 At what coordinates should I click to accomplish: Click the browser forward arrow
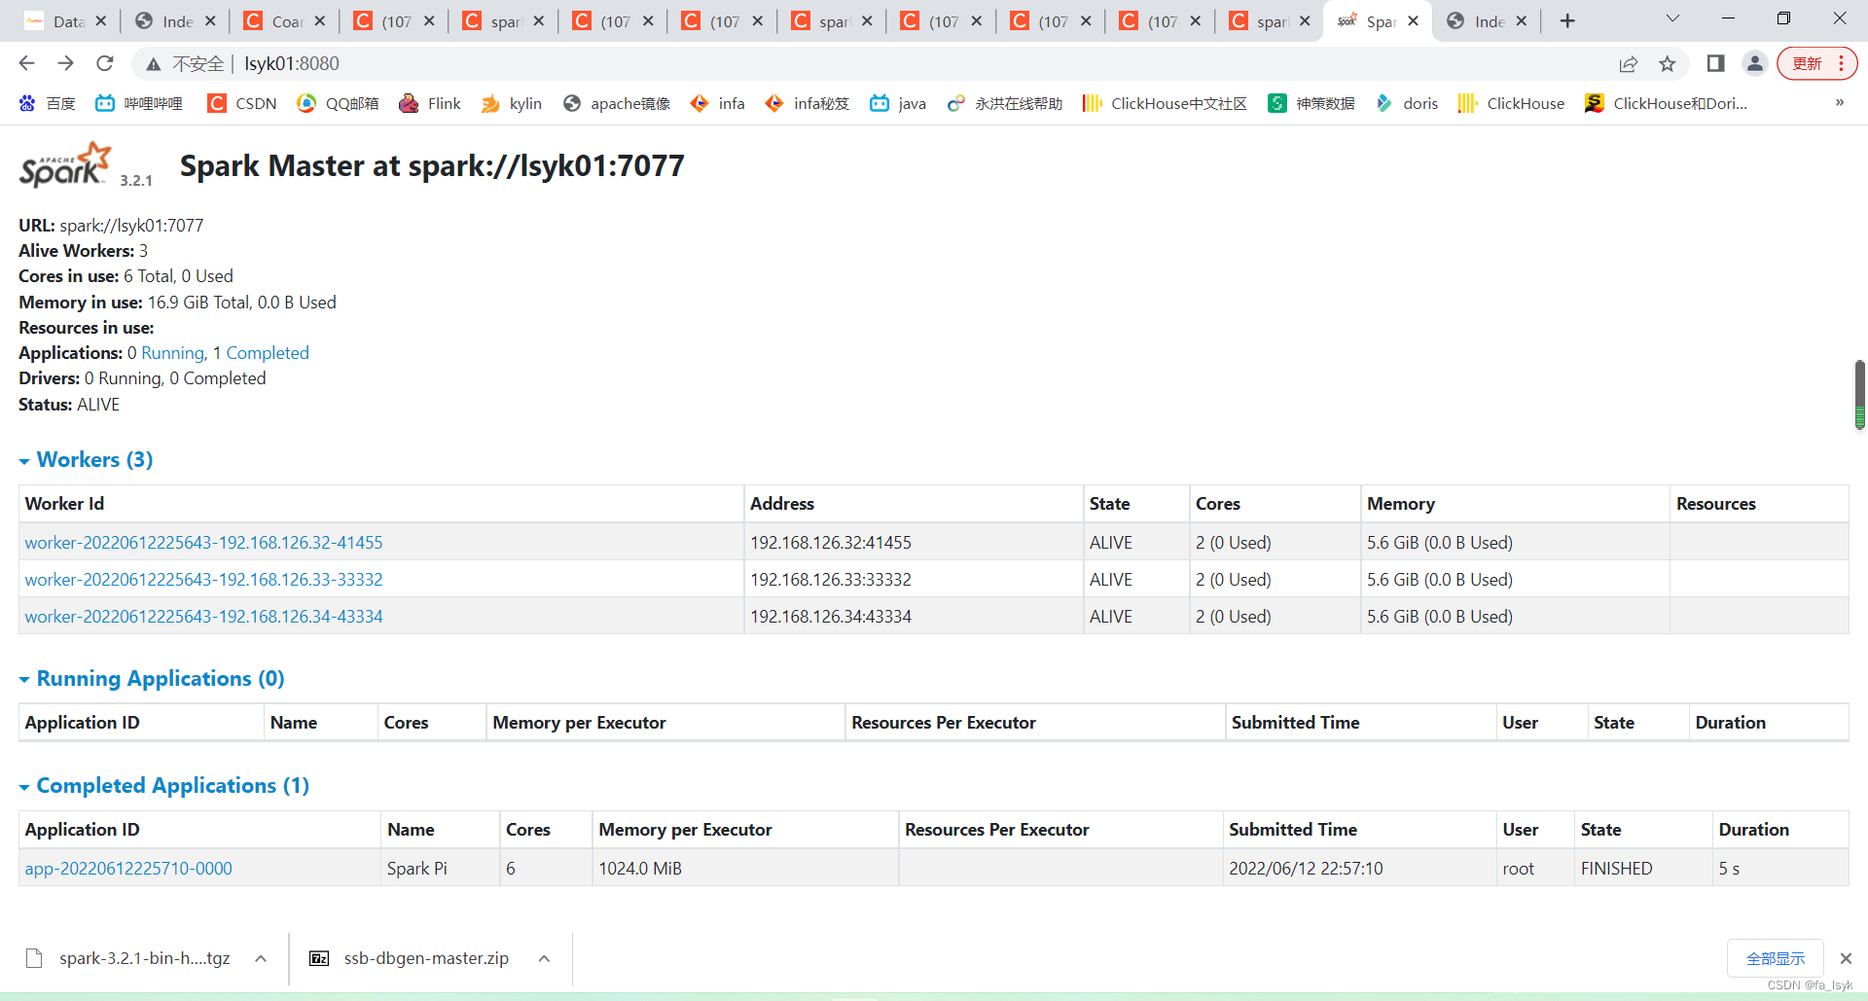coord(65,63)
